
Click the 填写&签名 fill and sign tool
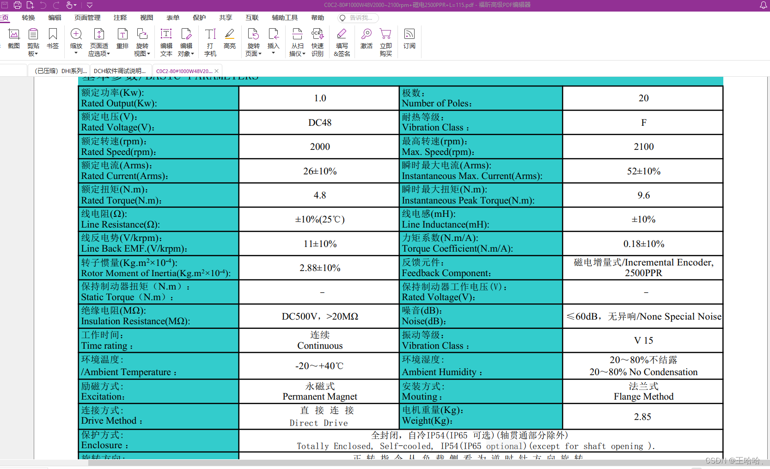pos(342,43)
